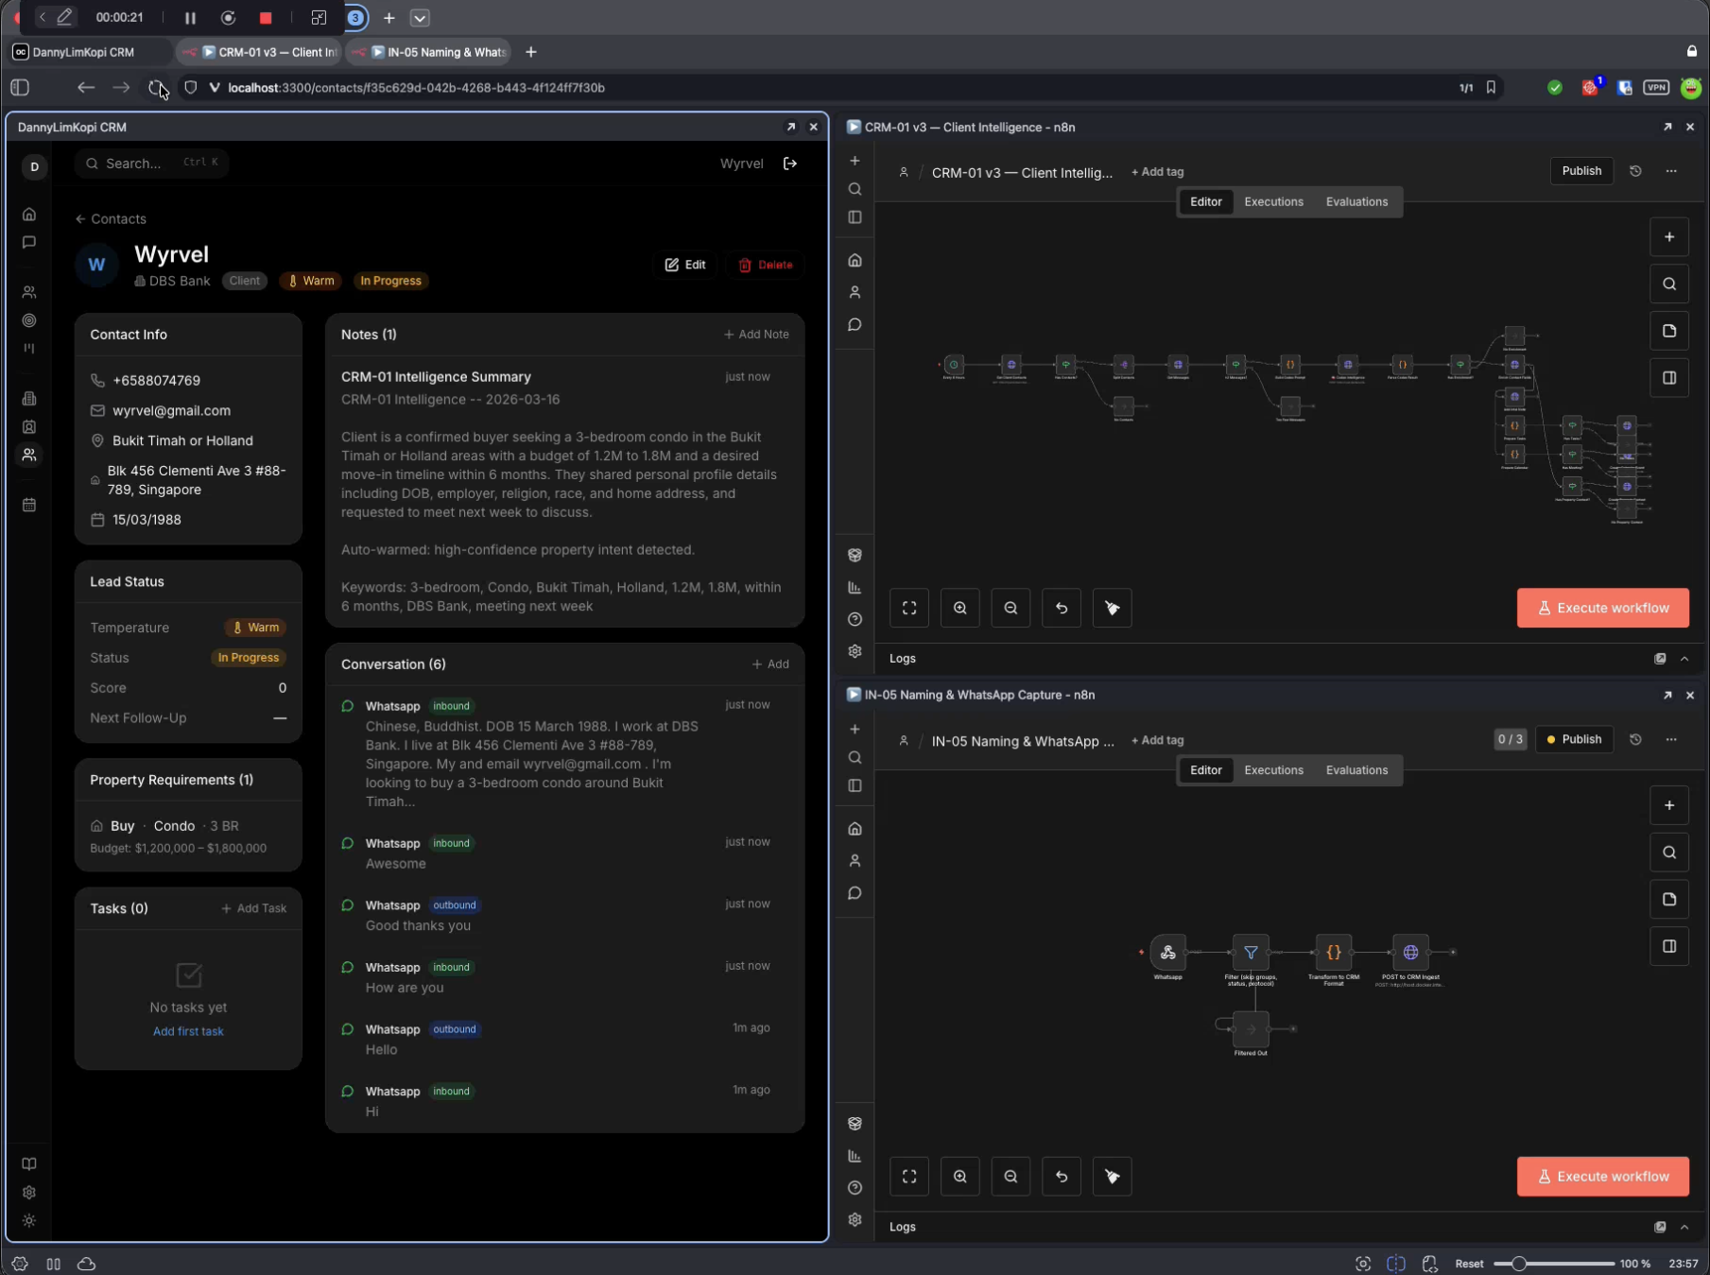Viewport: 1710px width, 1275px height.
Task: Open the companies building icon in CRM sidebar
Action: click(x=29, y=398)
